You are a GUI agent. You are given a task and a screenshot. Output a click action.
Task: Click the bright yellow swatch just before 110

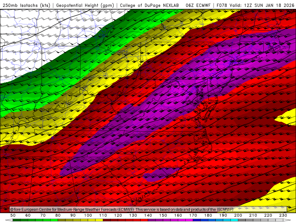tap(99, 220)
